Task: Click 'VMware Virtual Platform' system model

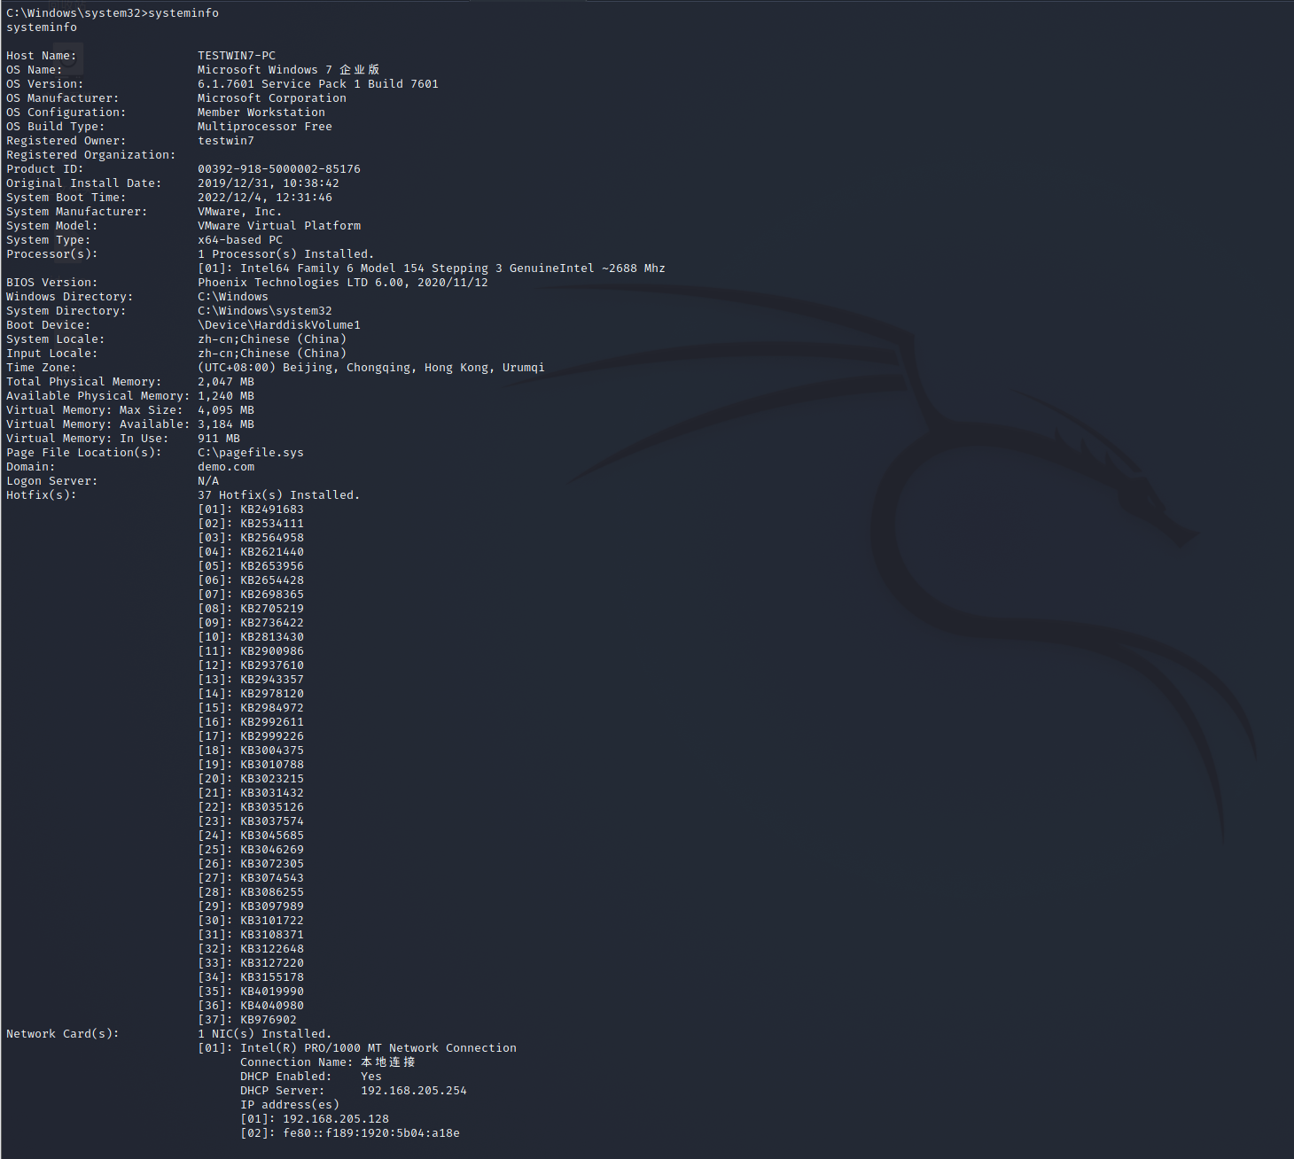Action: [279, 226]
